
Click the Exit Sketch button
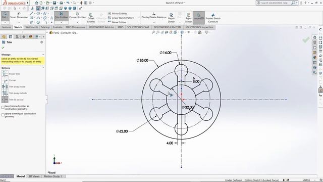pos(5,16)
